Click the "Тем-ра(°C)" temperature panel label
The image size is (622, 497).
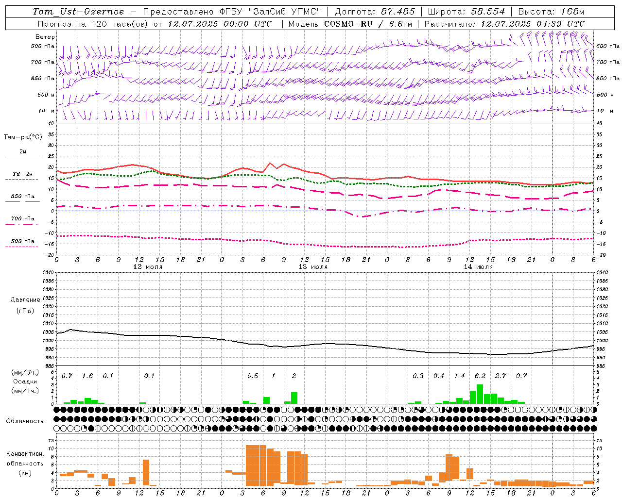click(23, 137)
